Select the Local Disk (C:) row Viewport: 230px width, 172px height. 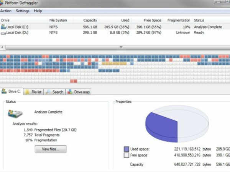coord(115,27)
